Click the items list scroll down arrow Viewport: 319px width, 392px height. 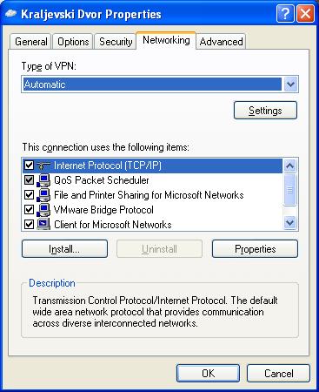(x=289, y=223)
